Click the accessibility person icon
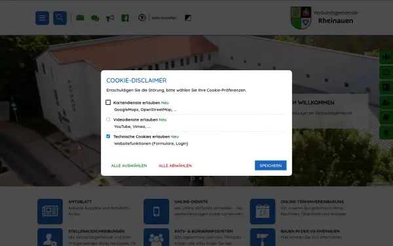Image resolution: width=393 pixels, height=246 pixels. click(x=142, y=18)
